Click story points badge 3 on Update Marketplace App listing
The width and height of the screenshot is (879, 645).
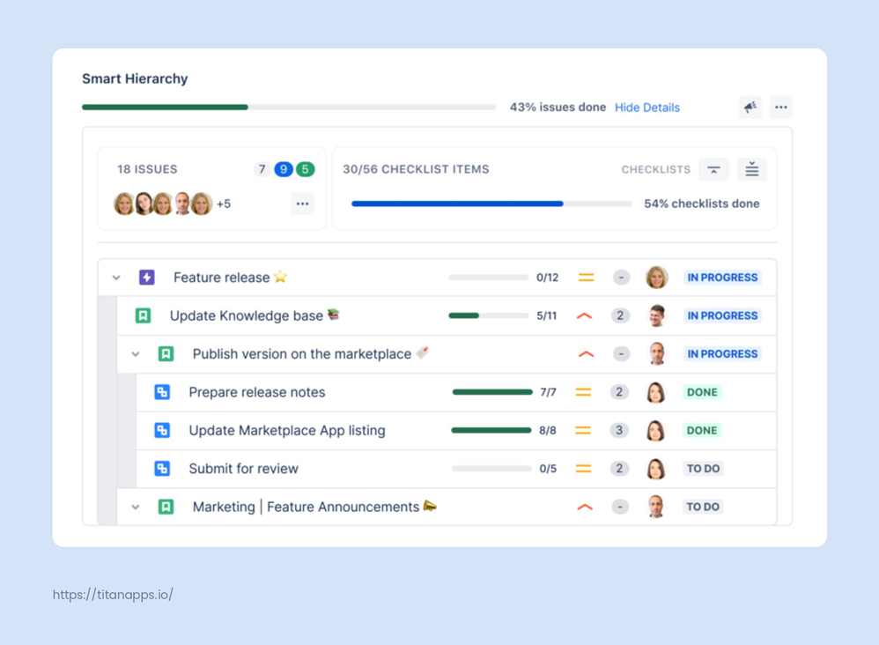point(619,430)
